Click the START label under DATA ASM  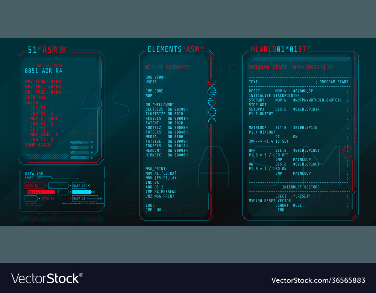(28, 177)
